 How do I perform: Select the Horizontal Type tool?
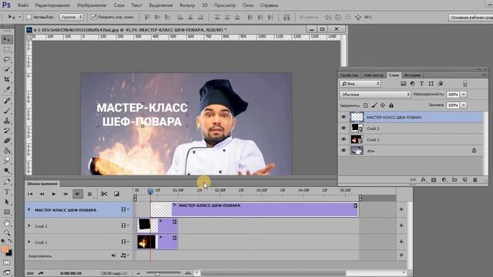pyautogui.click(x=7, y=192)
